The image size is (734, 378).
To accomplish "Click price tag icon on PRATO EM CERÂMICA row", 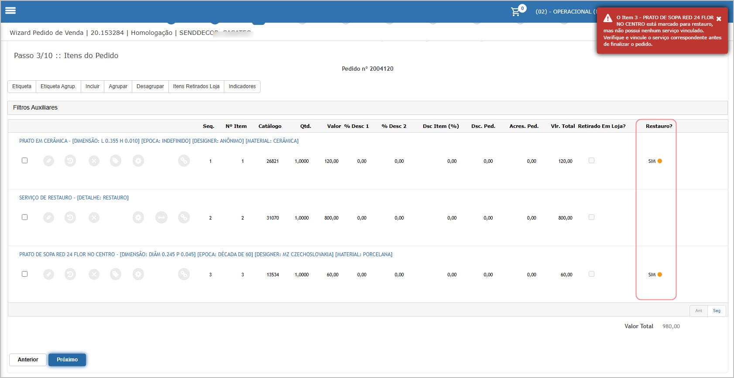I will click(116, 161).
